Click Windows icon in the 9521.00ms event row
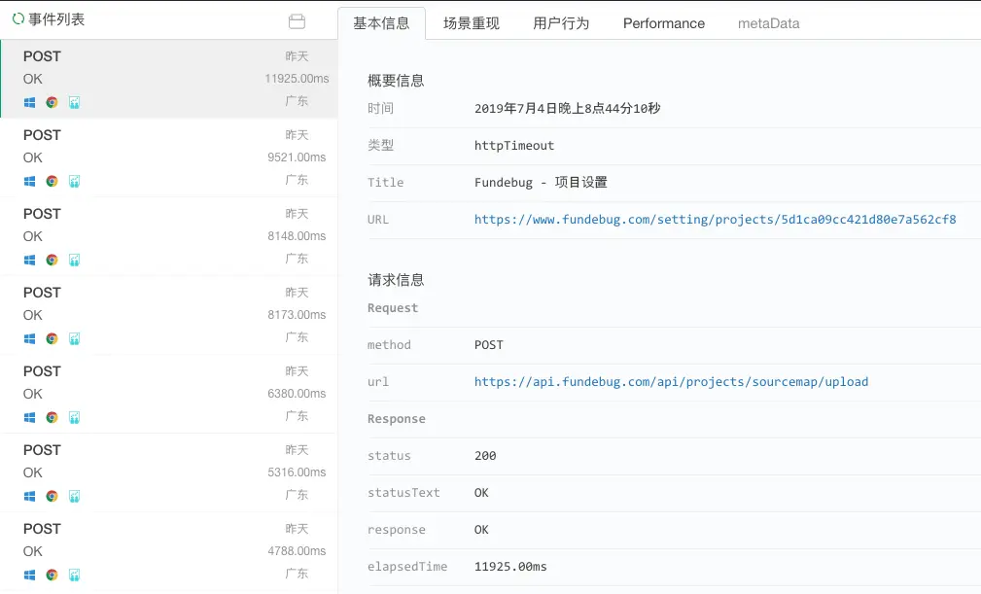 29,182
